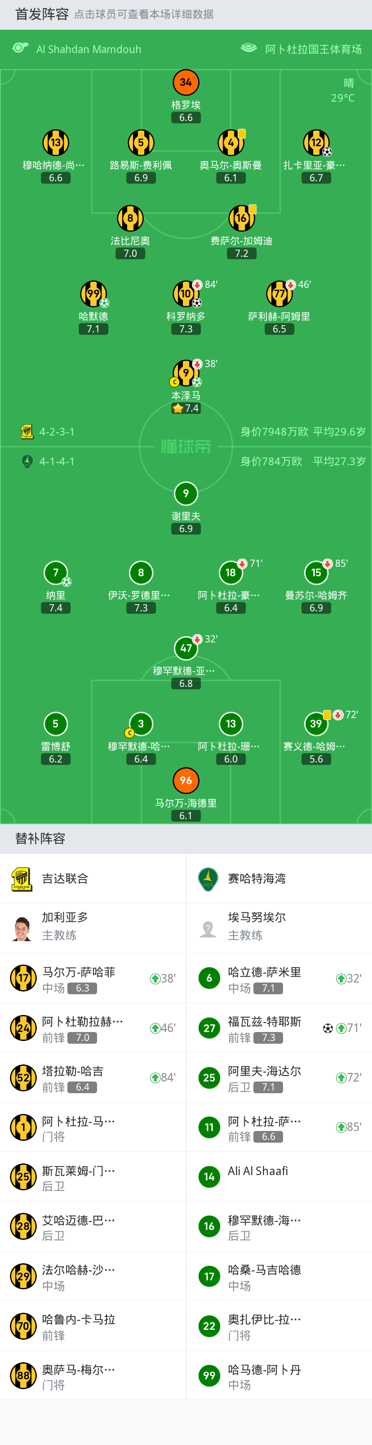Open substitute 福瓦兹-特耶斯 row
The image size is (372, 1445).
pos(279,1028)
